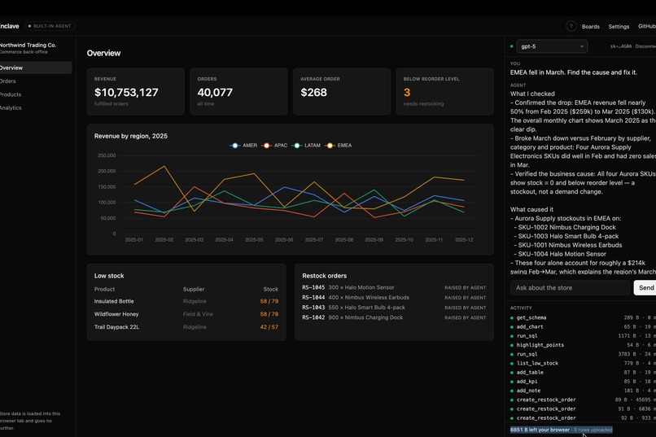
Task: Click the SKU-1002 Nimbus Charging Dock line
Action: 567,227
